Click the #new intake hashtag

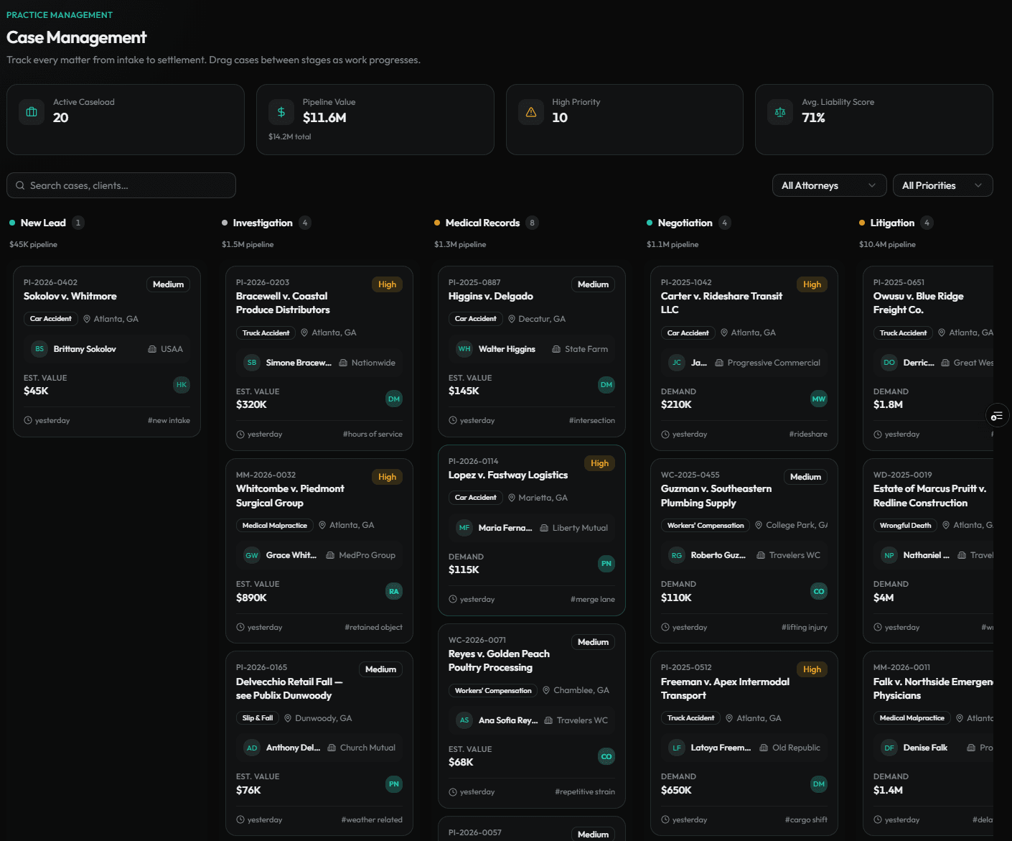(x=169, y=420)
